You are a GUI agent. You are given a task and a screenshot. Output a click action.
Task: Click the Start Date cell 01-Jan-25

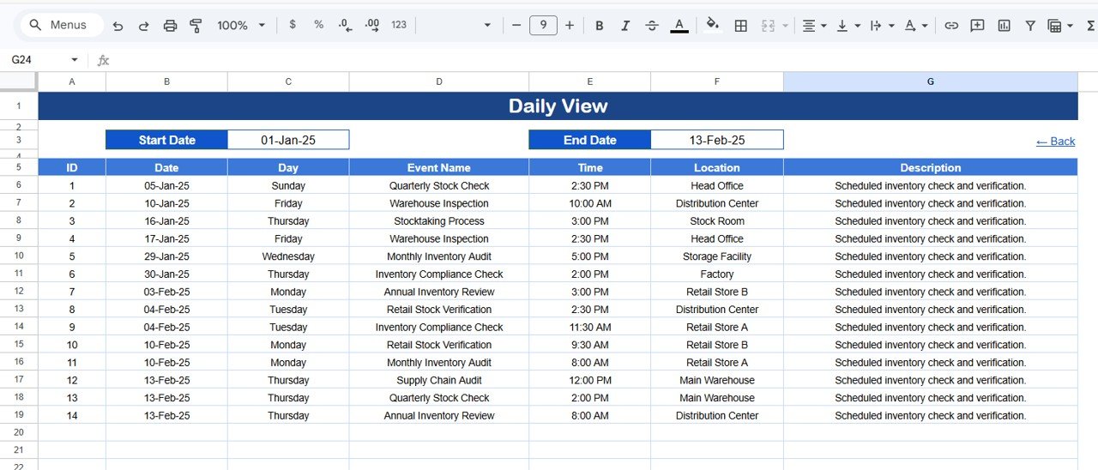pos(288,140)
